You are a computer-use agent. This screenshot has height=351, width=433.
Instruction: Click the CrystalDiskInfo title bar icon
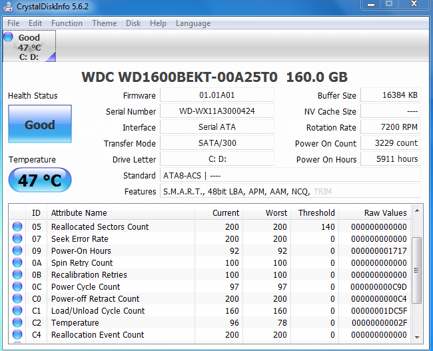pos(8,7)
